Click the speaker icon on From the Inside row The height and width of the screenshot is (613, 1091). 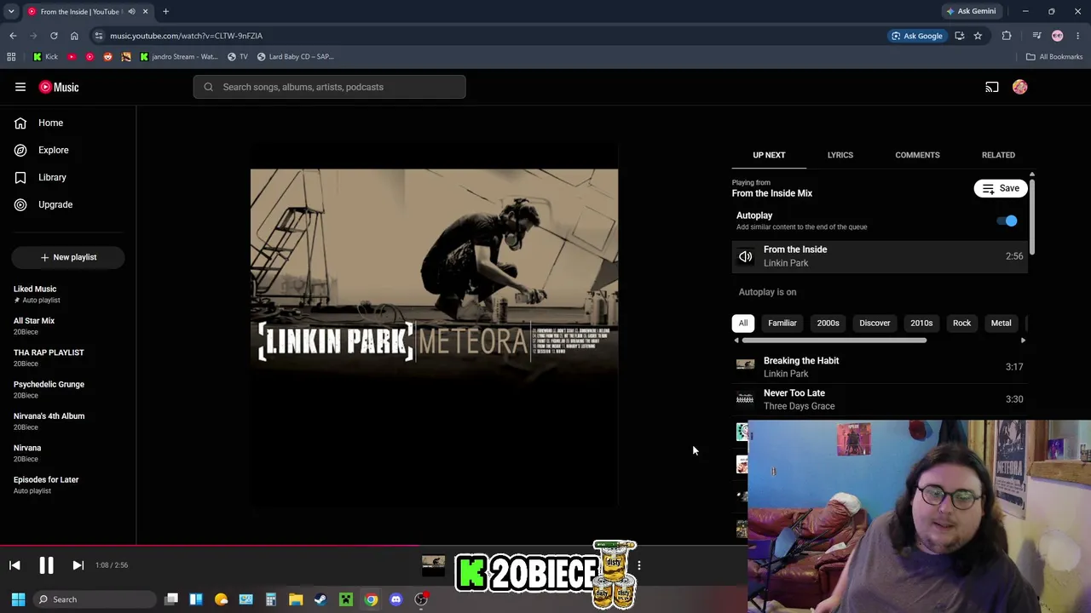(x=746, y=256)
